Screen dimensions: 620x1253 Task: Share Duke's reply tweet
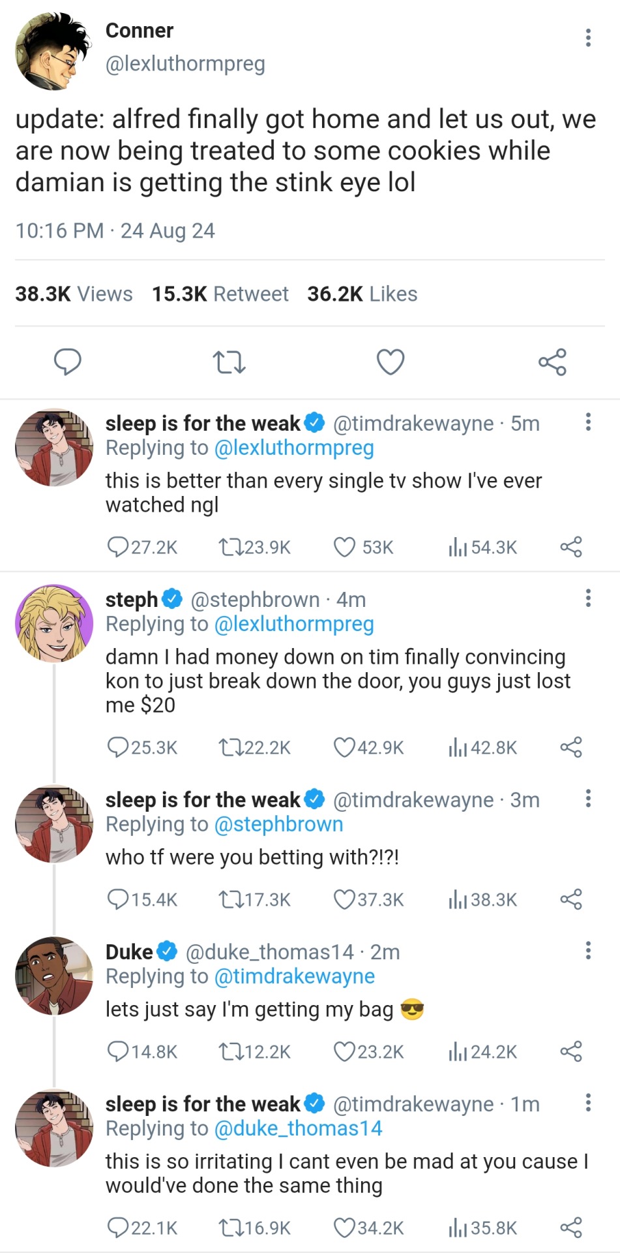pos(571,1052)
